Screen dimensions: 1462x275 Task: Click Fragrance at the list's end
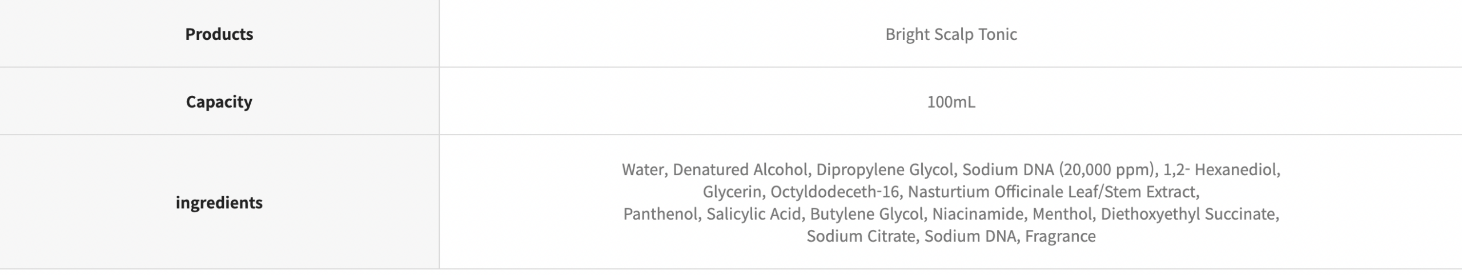pyautogui.click(x=1060, y=236)
